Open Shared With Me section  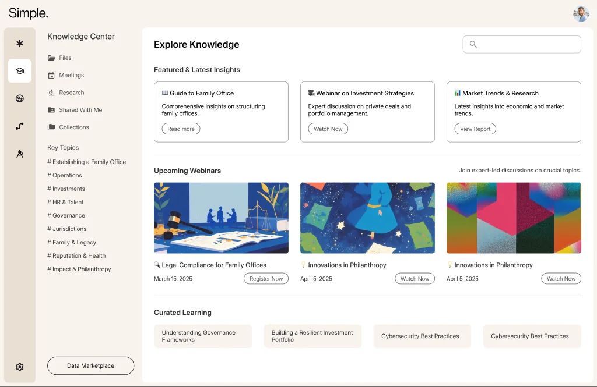coord(80,110)
